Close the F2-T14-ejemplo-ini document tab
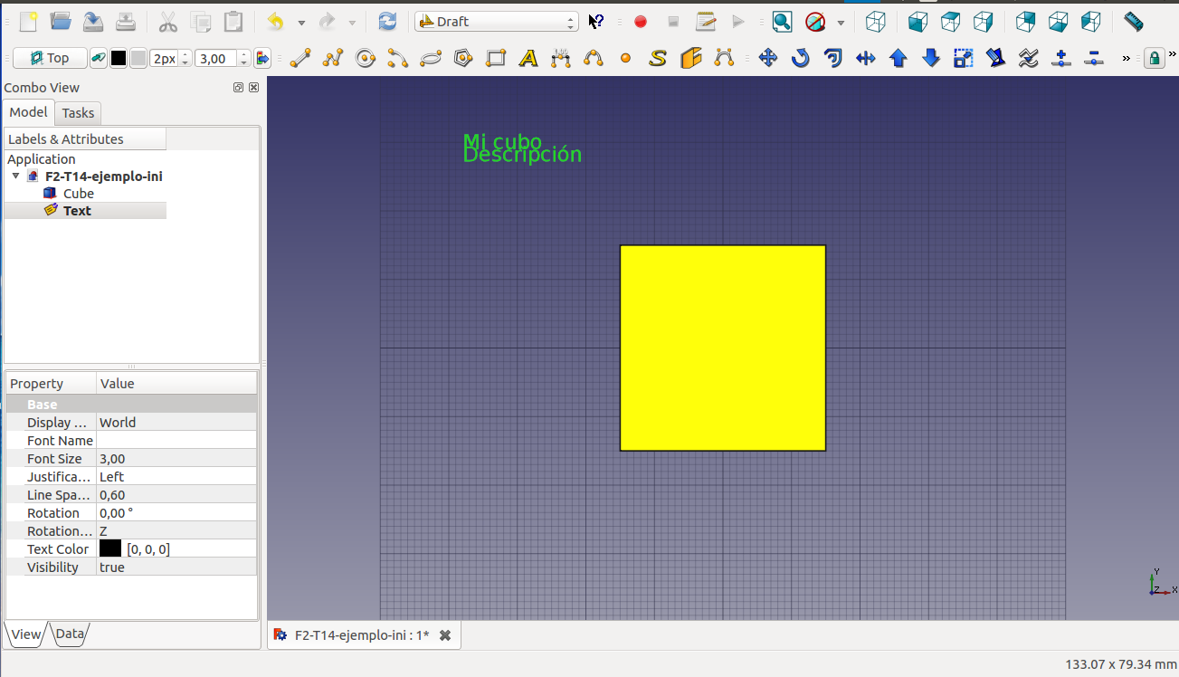 point(444,635)
